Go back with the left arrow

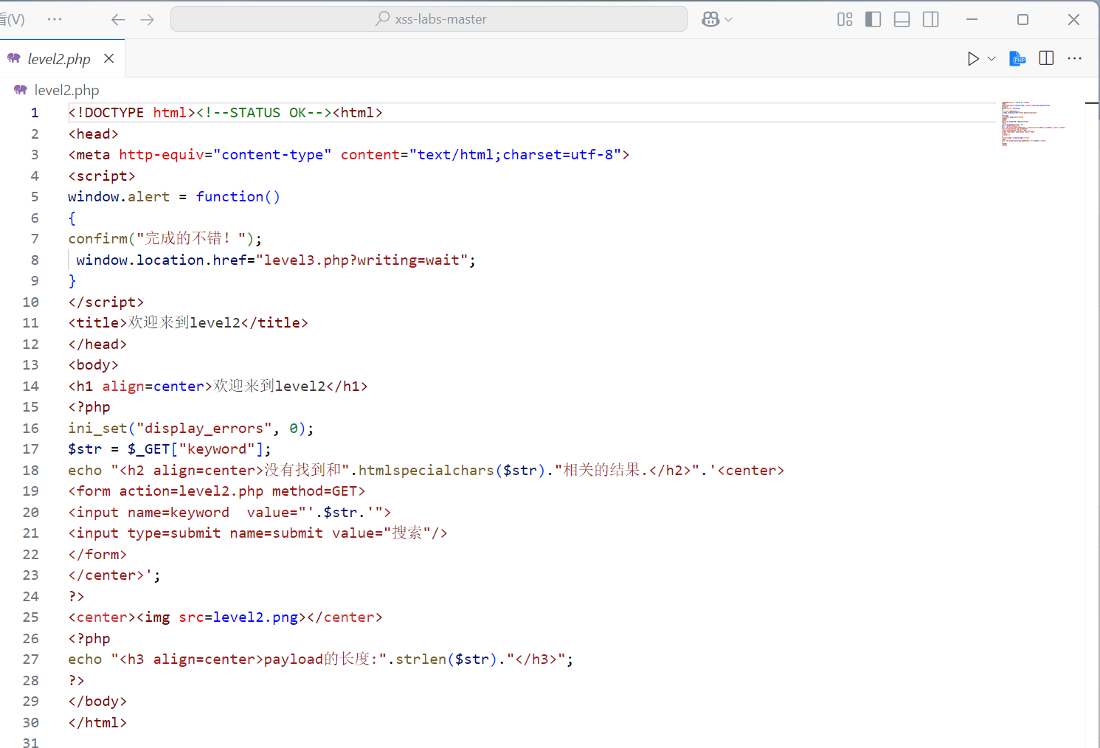coord(118,19)
